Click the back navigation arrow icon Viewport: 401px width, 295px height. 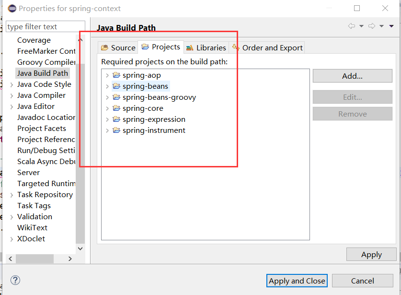(352, 26)
